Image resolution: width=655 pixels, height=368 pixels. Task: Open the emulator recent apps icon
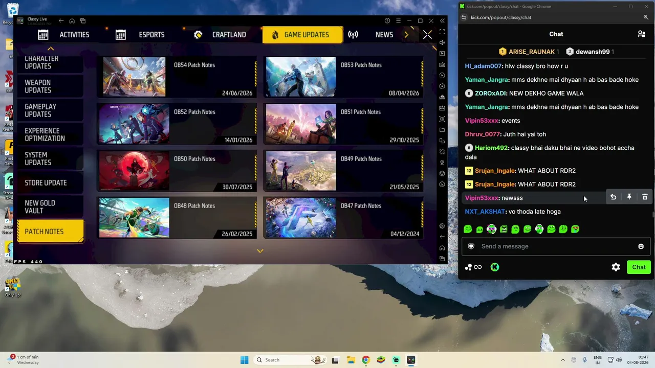tap(83, 21)
